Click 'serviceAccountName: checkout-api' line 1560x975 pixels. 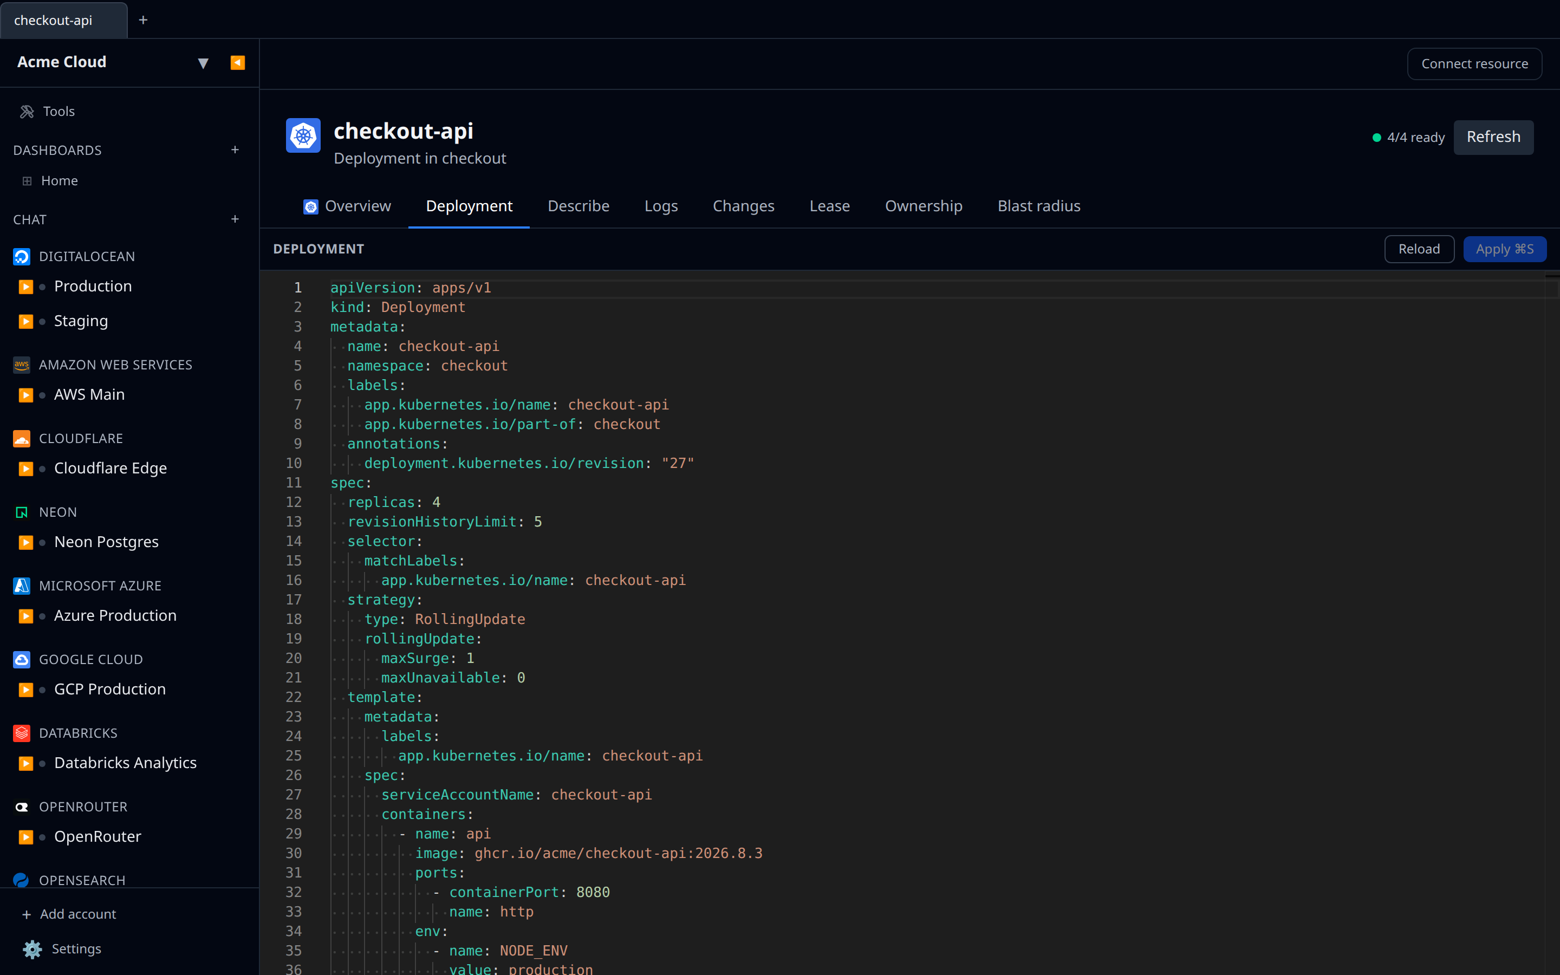516,795
